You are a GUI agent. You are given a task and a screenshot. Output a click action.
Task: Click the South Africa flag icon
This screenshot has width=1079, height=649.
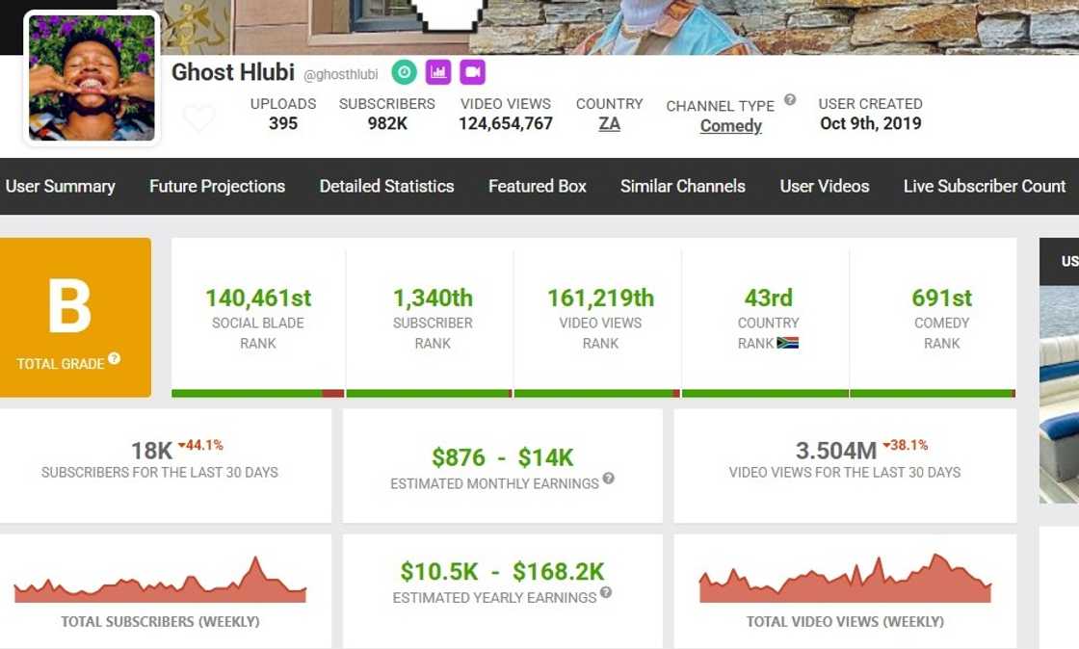click(x=788, y=343)
